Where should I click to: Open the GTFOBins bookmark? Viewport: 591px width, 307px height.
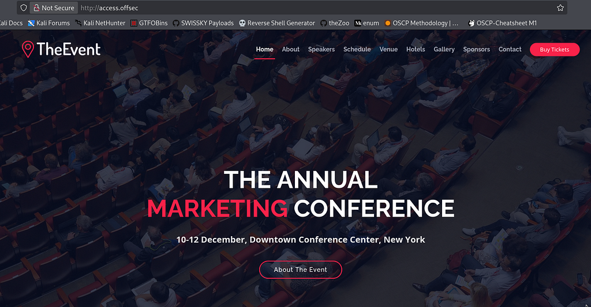(149, 23)
